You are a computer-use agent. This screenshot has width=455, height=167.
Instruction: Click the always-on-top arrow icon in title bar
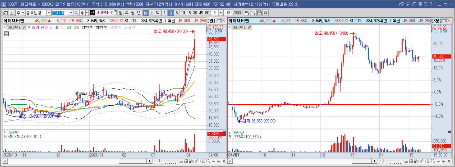coord(408,4)
